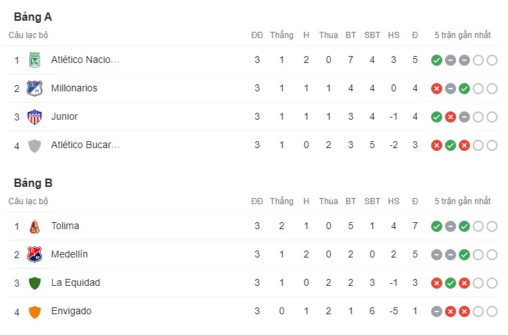Click the Tolima club crest
This screenshot has height=335, width=508.
(x=34, y=226)
